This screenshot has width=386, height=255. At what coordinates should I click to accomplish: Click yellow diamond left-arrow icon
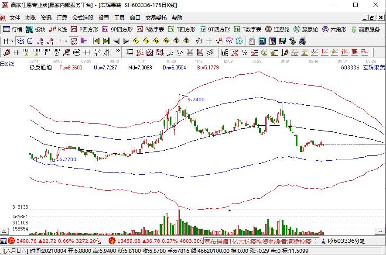pyautogui.click(x=136, y=41)
